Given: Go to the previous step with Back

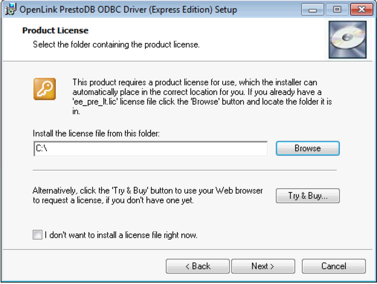Looking at the screenshot, I should coord(197,266).
